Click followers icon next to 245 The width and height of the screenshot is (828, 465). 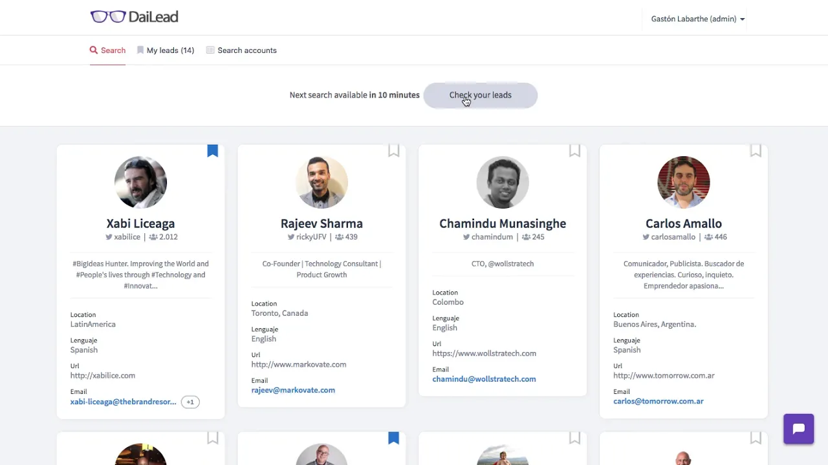[x=525, y=237]
